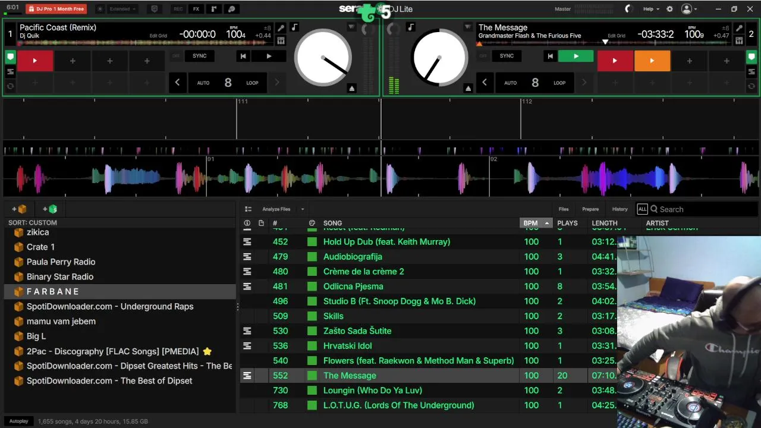Turn sync OFF on deck 1
This screenshot has height=428, width=761.
click(176, 56)
